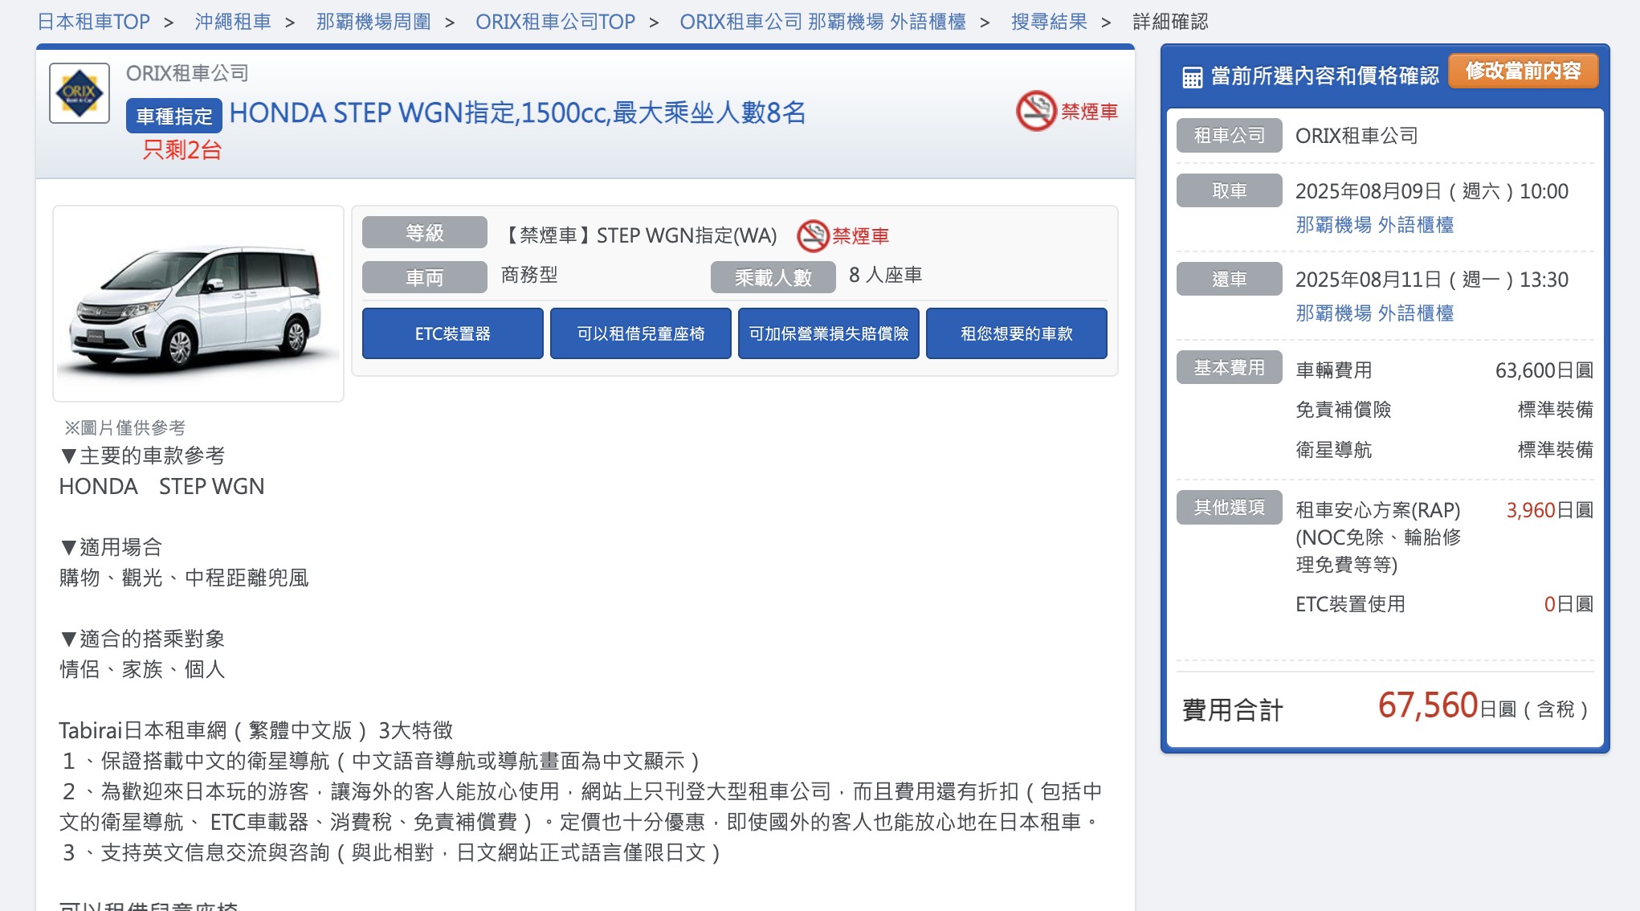1640x911 pixels.
Task: Click the 0日圓 ETC usage price
Action: pyautogui.click(x=1569, y=604)
